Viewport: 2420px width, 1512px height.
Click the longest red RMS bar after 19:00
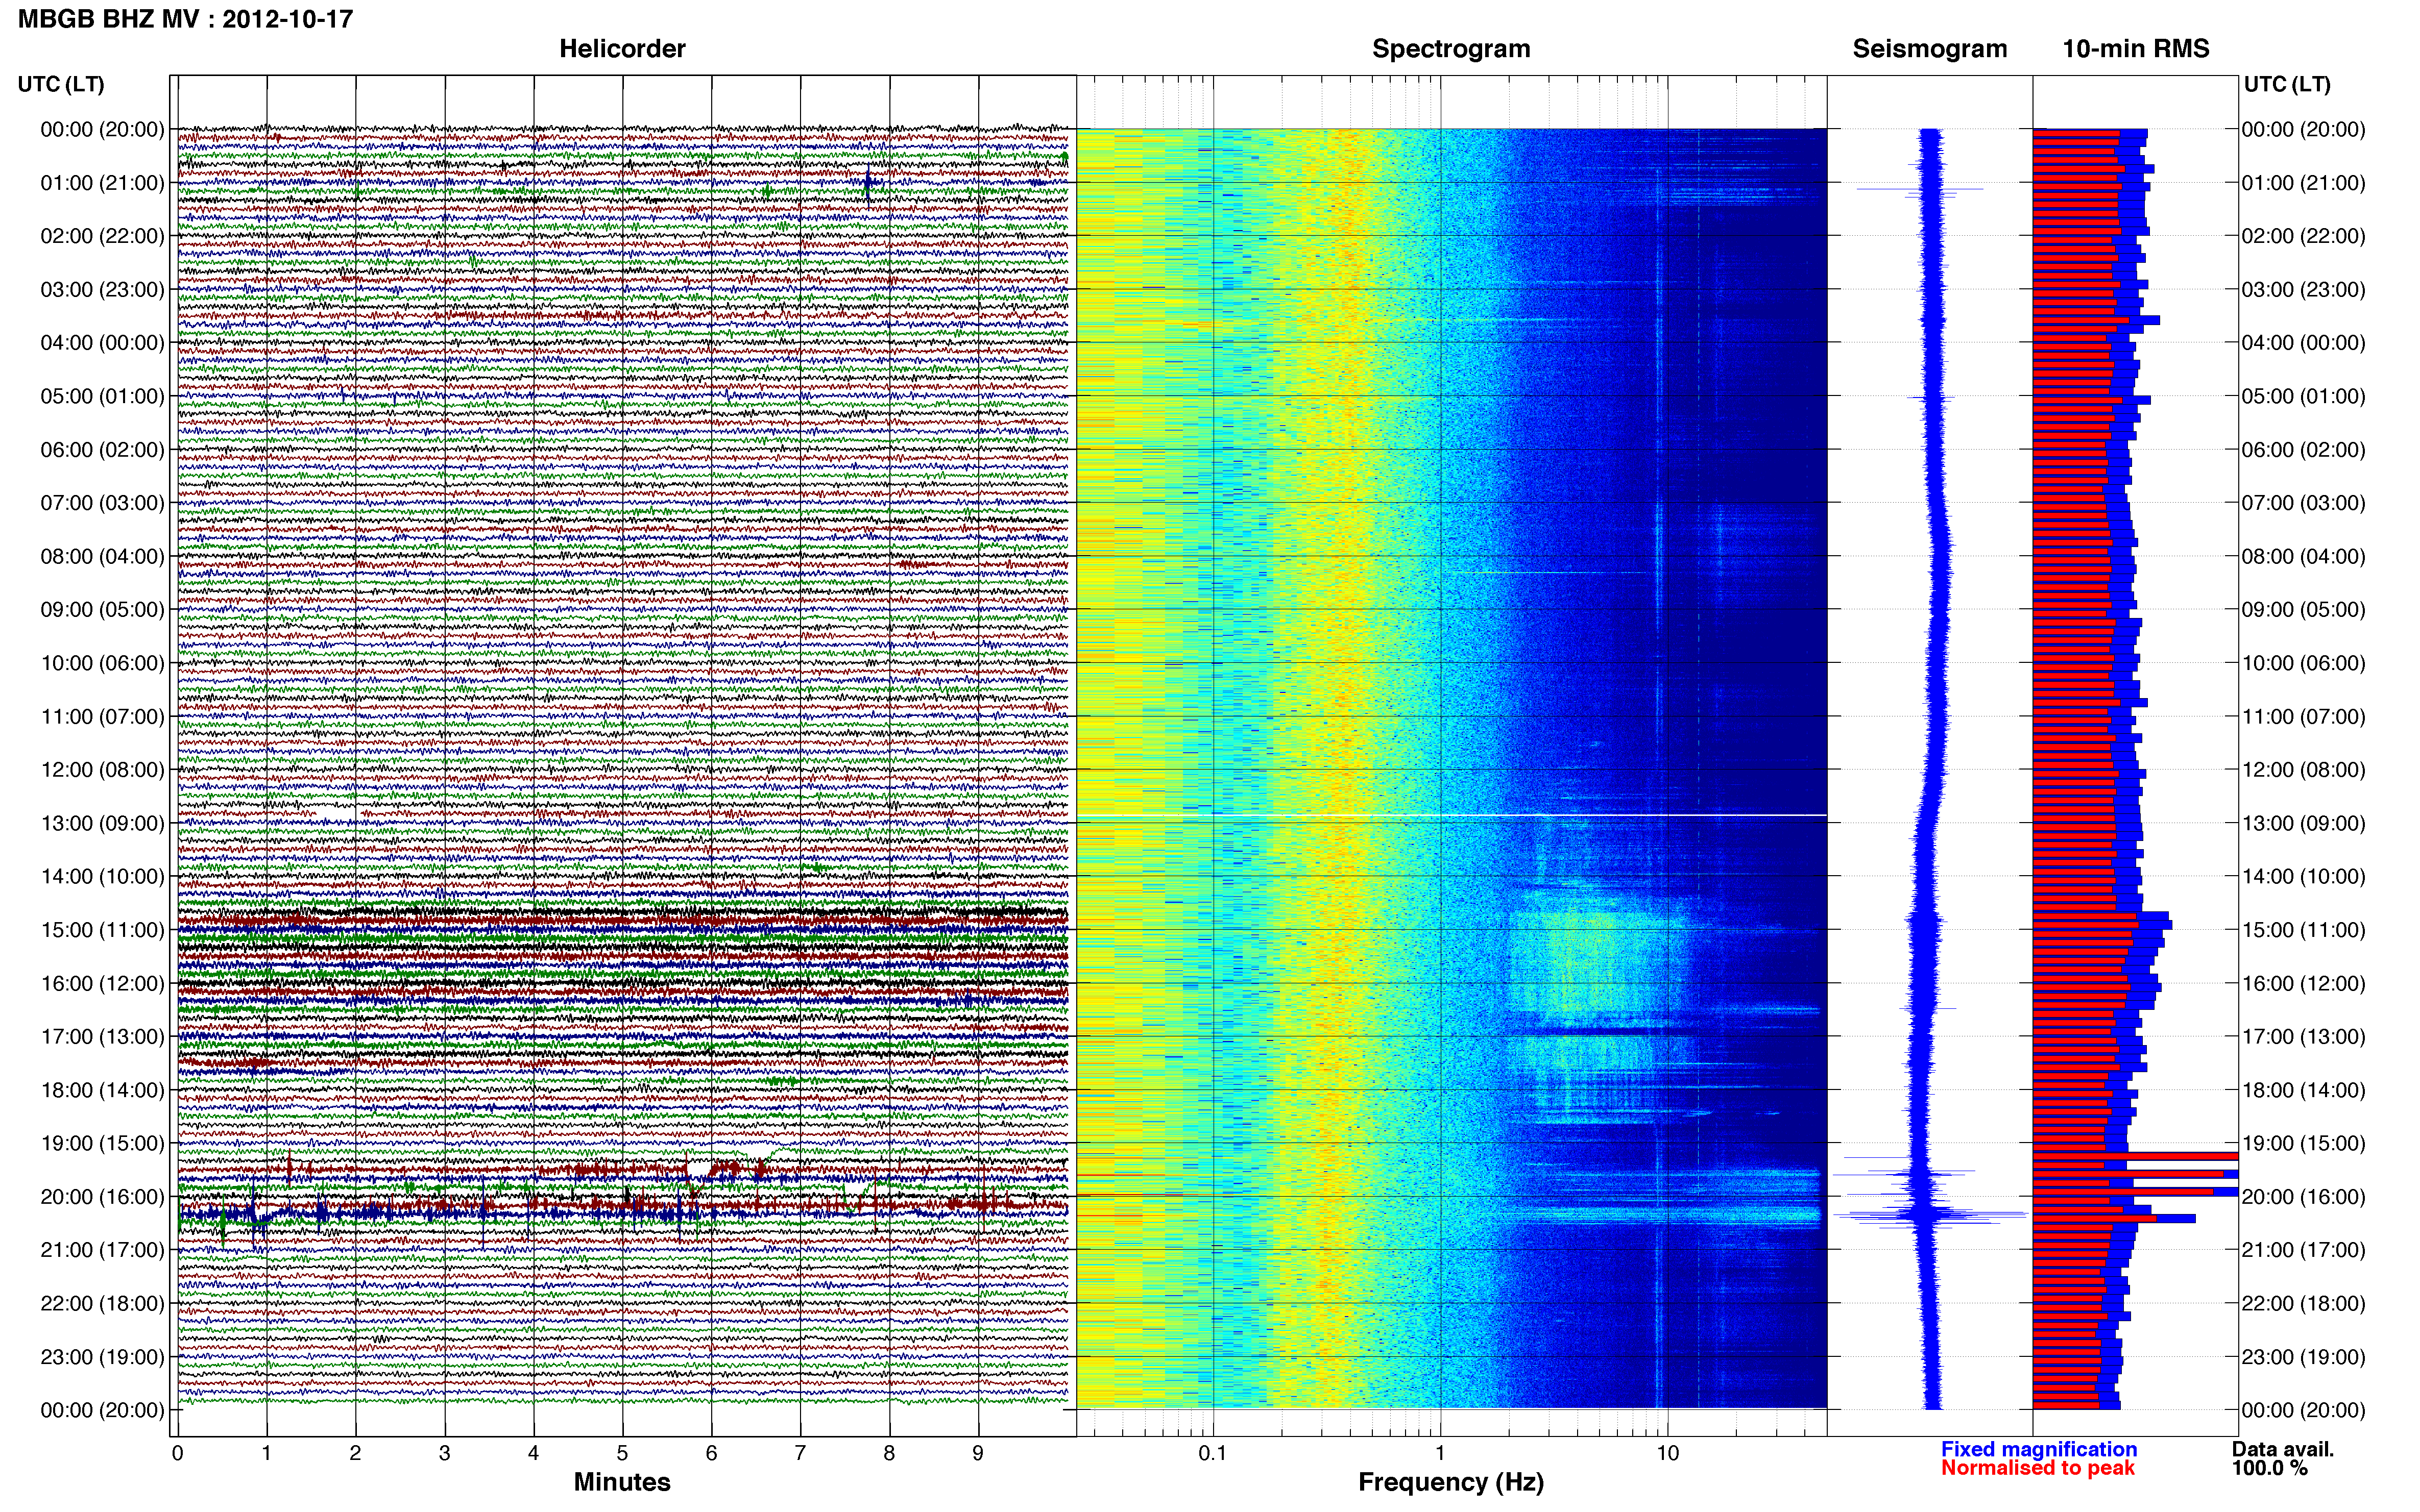(2135, 1156)
